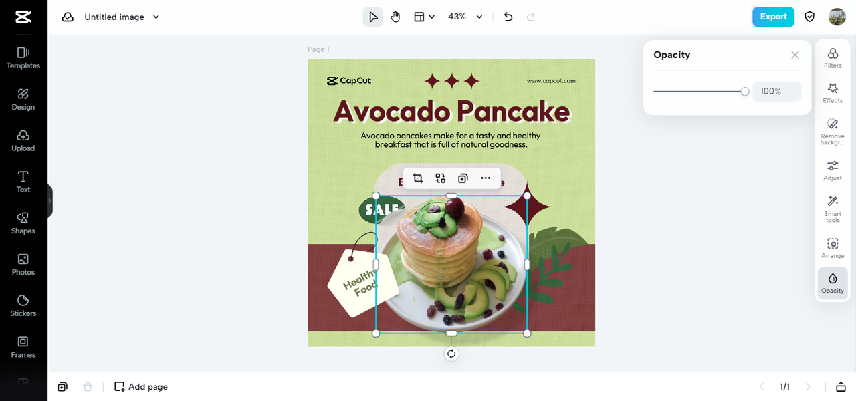The height and width of the screenshot is (401, 856).
Task: Click the duplicate page icon at bottom left
Action: pyautogui.click(x=62, y=386)
